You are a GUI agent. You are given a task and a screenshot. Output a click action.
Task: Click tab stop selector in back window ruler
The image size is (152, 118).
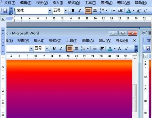(3, 19)
